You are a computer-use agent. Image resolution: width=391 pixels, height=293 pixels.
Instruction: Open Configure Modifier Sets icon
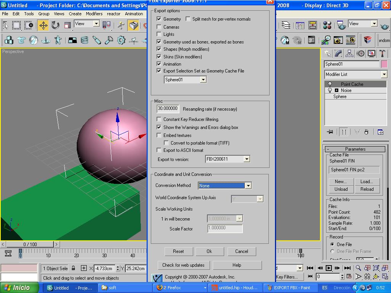(380, 132)
